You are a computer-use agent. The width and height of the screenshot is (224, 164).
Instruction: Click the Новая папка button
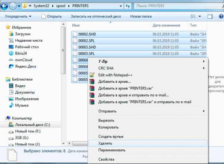click(141, 16)
